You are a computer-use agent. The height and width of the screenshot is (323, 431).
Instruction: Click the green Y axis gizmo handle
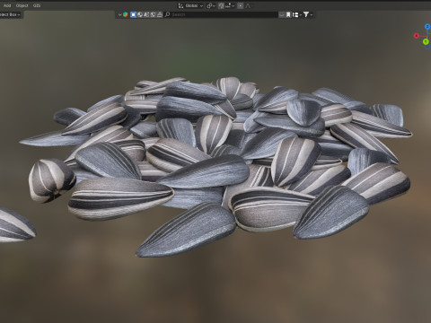[426, 41]
